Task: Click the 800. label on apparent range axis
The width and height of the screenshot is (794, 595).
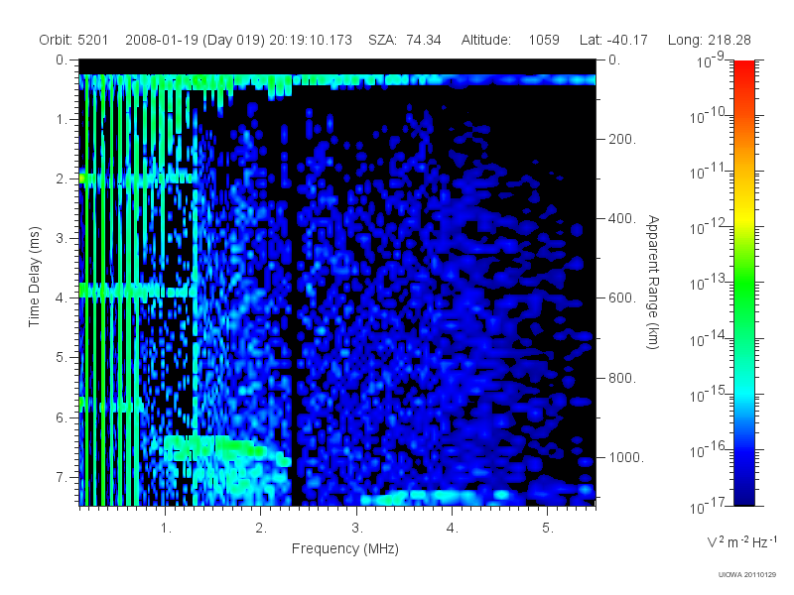Action: [x=622, y=378]
